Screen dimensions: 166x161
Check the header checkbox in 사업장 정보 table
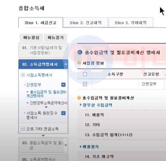(x=85, y=74)
